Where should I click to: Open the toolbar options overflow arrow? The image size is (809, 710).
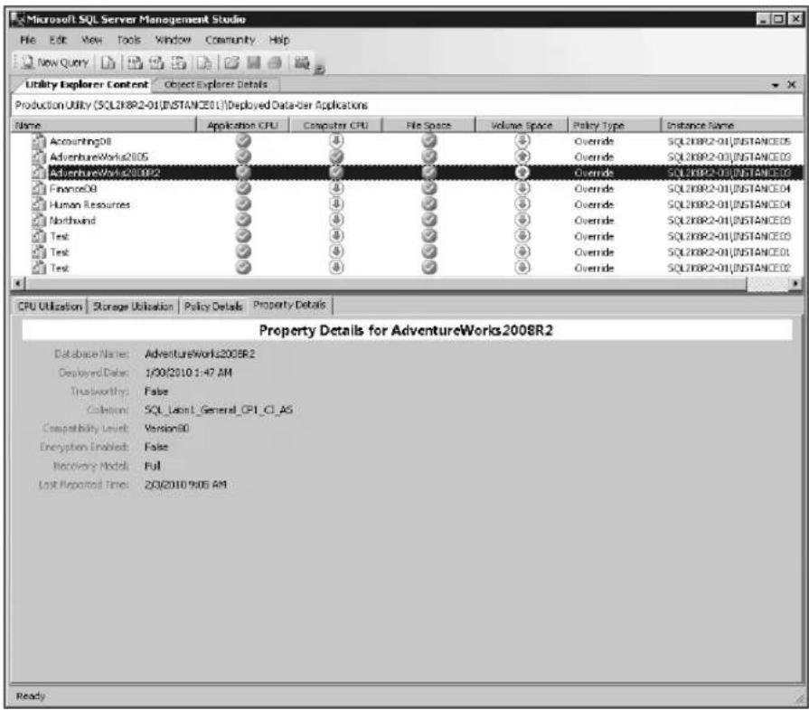319,70
